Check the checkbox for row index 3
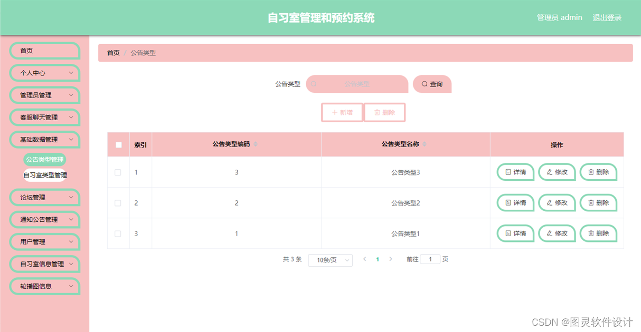Image resolution: width=641 pixels, height=332 pixels. pyautogui.click(x=118, y=233)
